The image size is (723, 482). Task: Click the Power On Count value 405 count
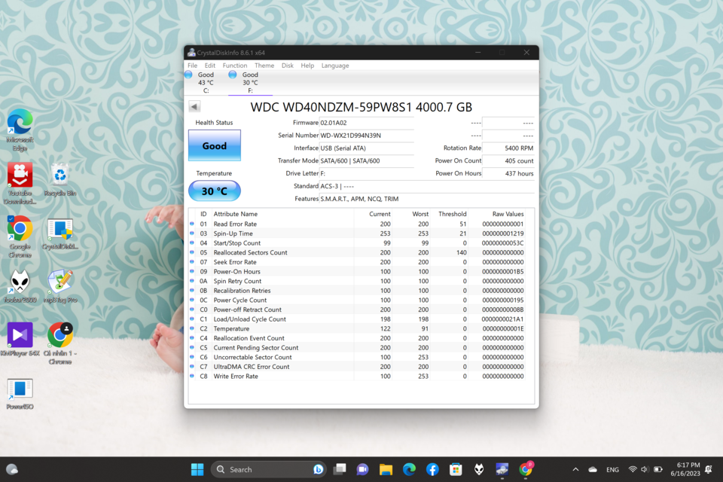(x=508, y=161)
